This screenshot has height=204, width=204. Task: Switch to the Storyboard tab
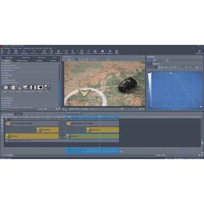click(19, 114)
